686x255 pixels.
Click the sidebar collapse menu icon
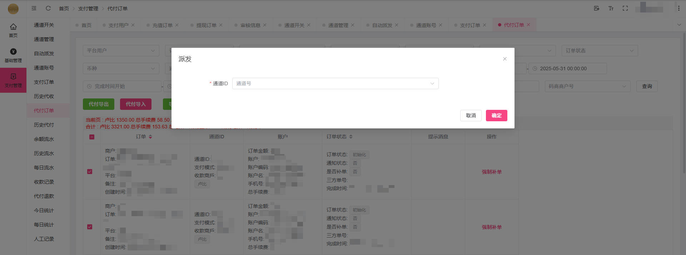[34, 8]
